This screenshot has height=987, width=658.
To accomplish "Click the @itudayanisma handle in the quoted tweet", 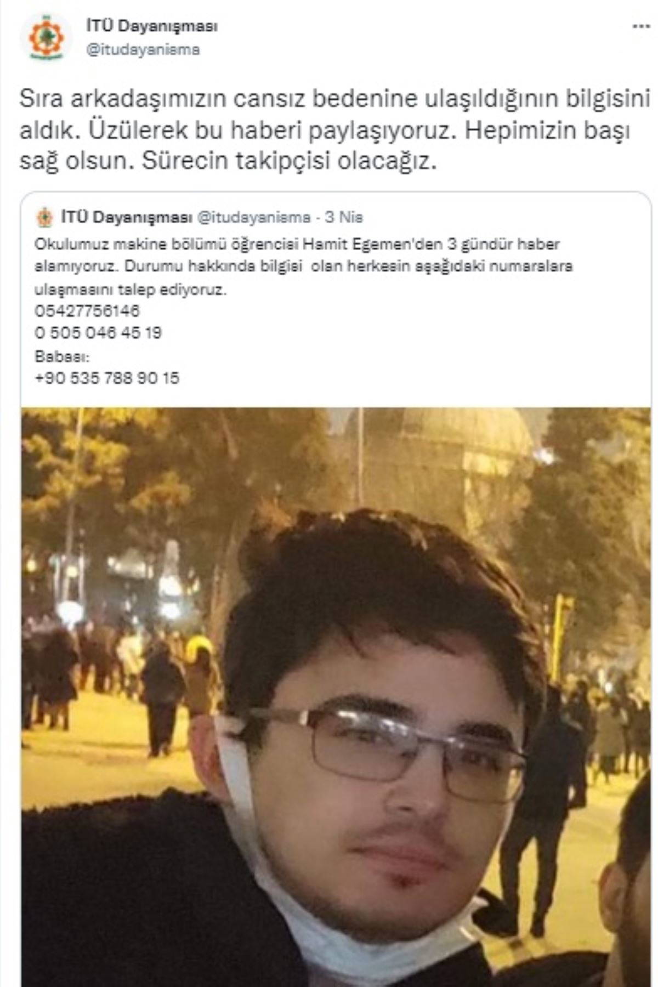I will pos(253,218).
